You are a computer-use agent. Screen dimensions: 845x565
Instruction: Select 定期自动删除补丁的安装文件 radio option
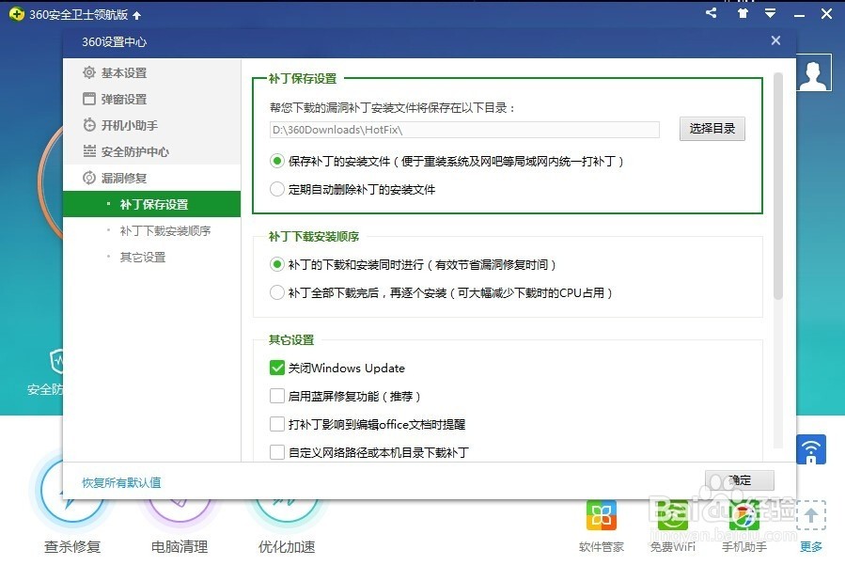[277, 189]
